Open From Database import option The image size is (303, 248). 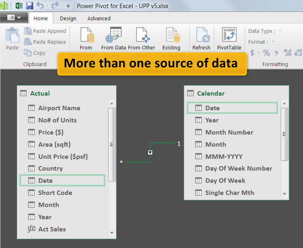(86, 39)
